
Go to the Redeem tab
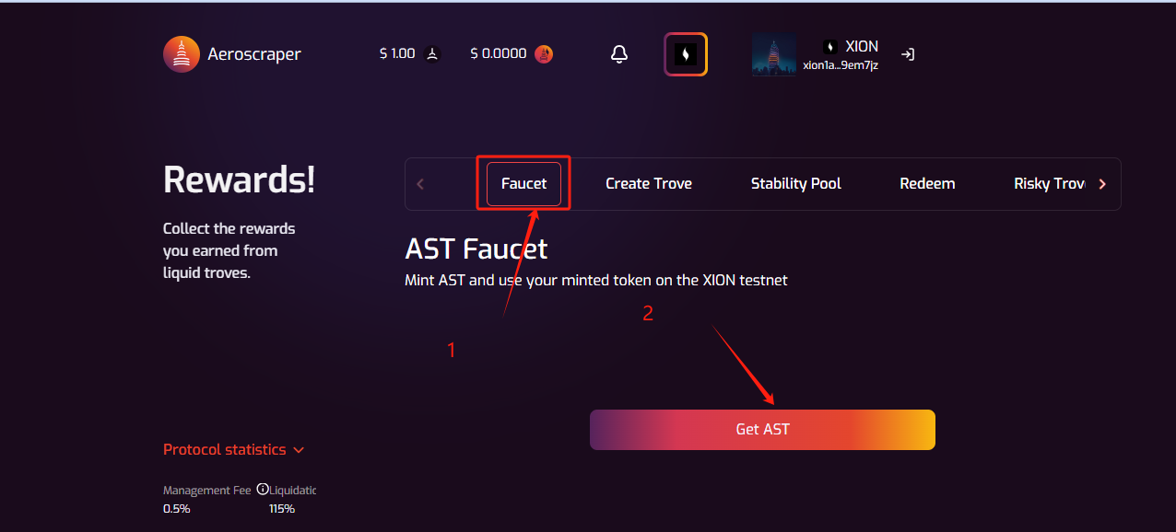click(927, 184)
